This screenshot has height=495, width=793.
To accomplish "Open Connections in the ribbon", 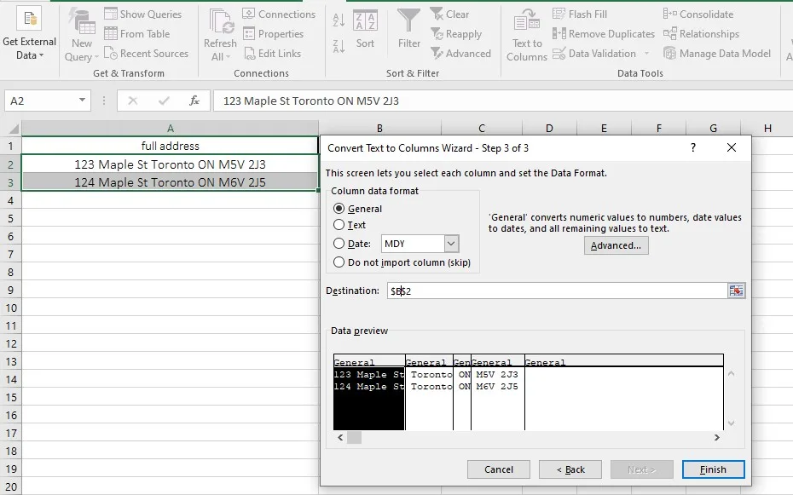I will click(x=279, y=14).
